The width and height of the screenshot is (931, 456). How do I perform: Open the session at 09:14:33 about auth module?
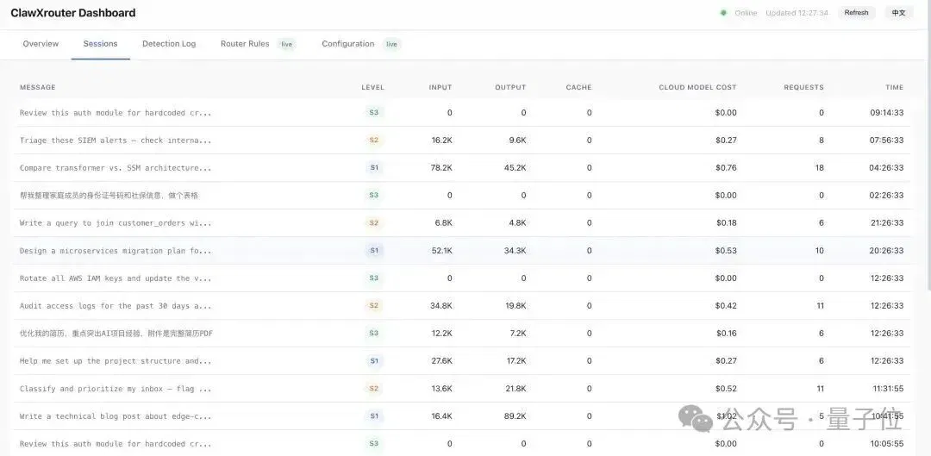point(462,113)
